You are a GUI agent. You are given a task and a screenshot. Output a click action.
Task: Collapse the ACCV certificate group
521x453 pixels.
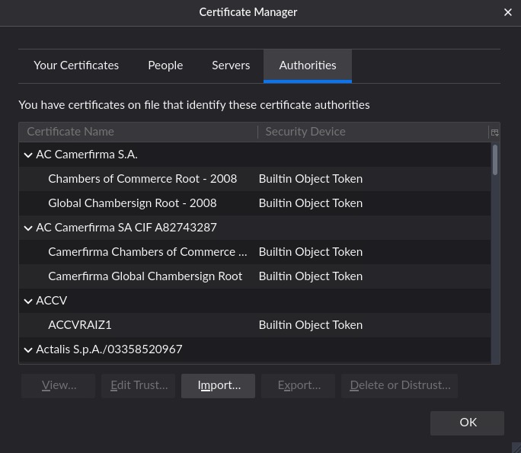coord(28,301)
